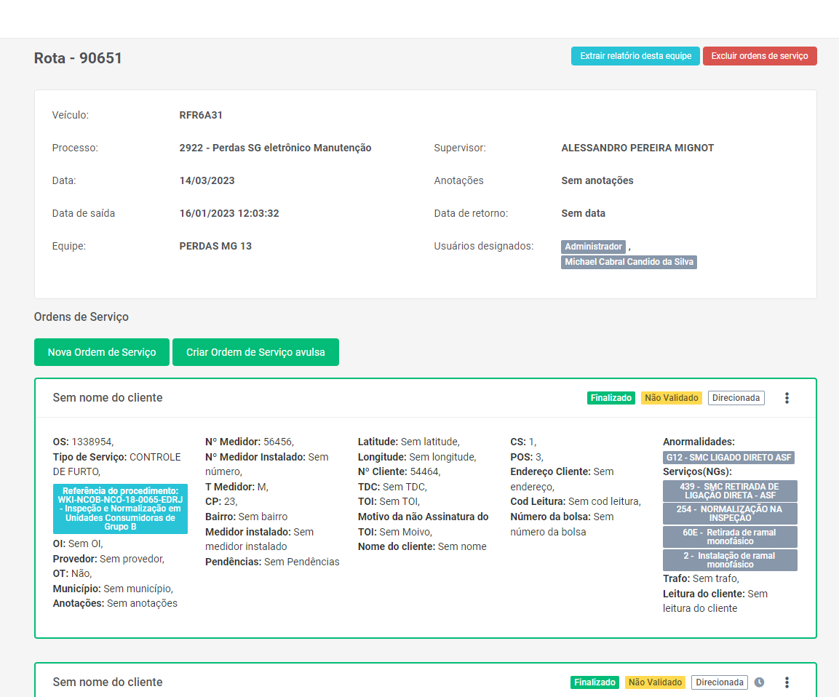
Task: Click Não Validado badge on first order
Action: click(672, 398)
